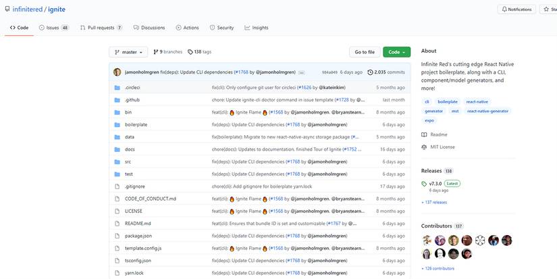The height and width of the screenshot is (279, 557).
Task: Select the generator topic tag
Action: 433,111
